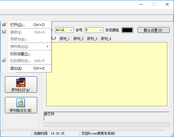The width and height of the screenshot is (174, 137).
Task: Click the printer icon in menu
Action: click(4, 60)
